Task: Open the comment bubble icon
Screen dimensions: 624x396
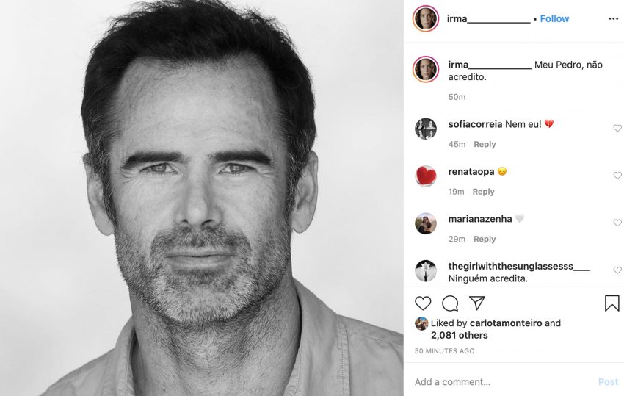Action: pyautogui.click(x=450, y=303)
